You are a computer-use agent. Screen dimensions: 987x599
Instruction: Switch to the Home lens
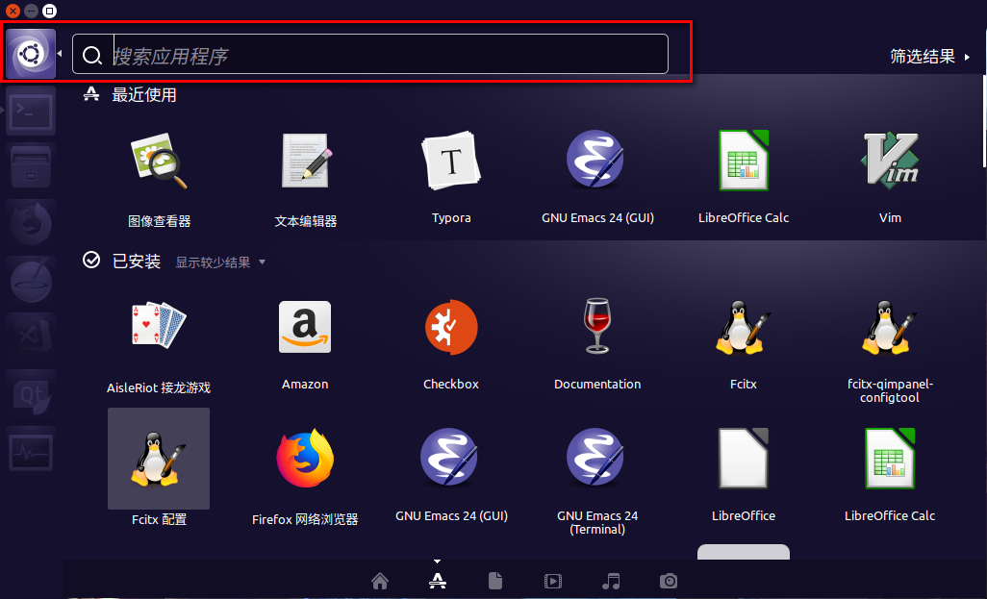(380, 580)
